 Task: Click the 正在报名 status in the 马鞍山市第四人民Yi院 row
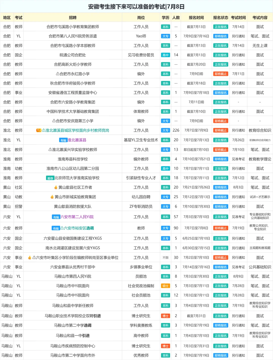click(221, 276)
